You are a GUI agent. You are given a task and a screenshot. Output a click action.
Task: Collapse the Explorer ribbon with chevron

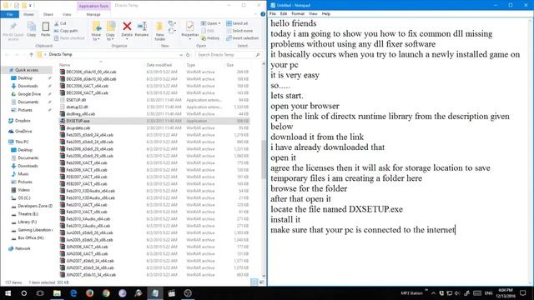click(255, 14)
